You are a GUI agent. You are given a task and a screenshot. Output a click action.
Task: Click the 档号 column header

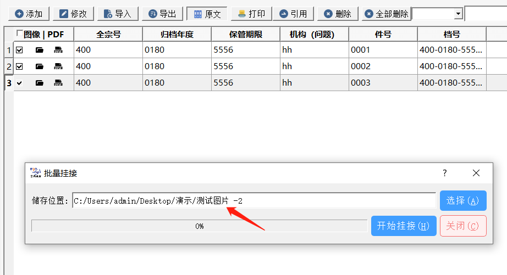click(451, 34)
